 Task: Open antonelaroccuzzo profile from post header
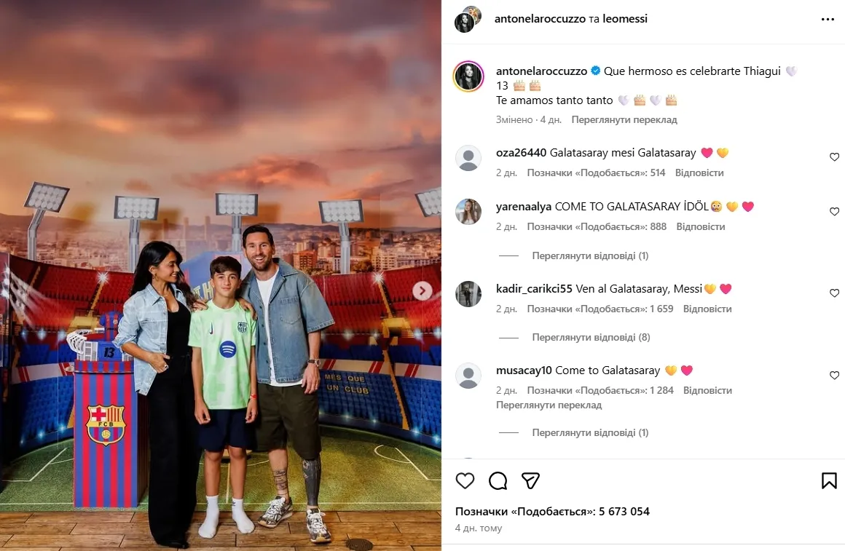tap(540, 19)
